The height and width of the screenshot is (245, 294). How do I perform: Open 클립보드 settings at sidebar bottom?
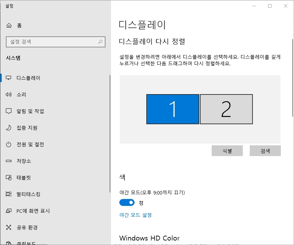[26, 242]
